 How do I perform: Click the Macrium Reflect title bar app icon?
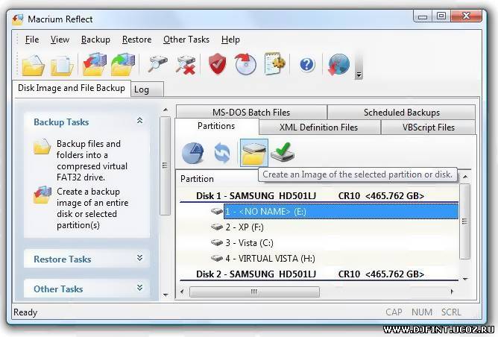(x=18, y=19)
